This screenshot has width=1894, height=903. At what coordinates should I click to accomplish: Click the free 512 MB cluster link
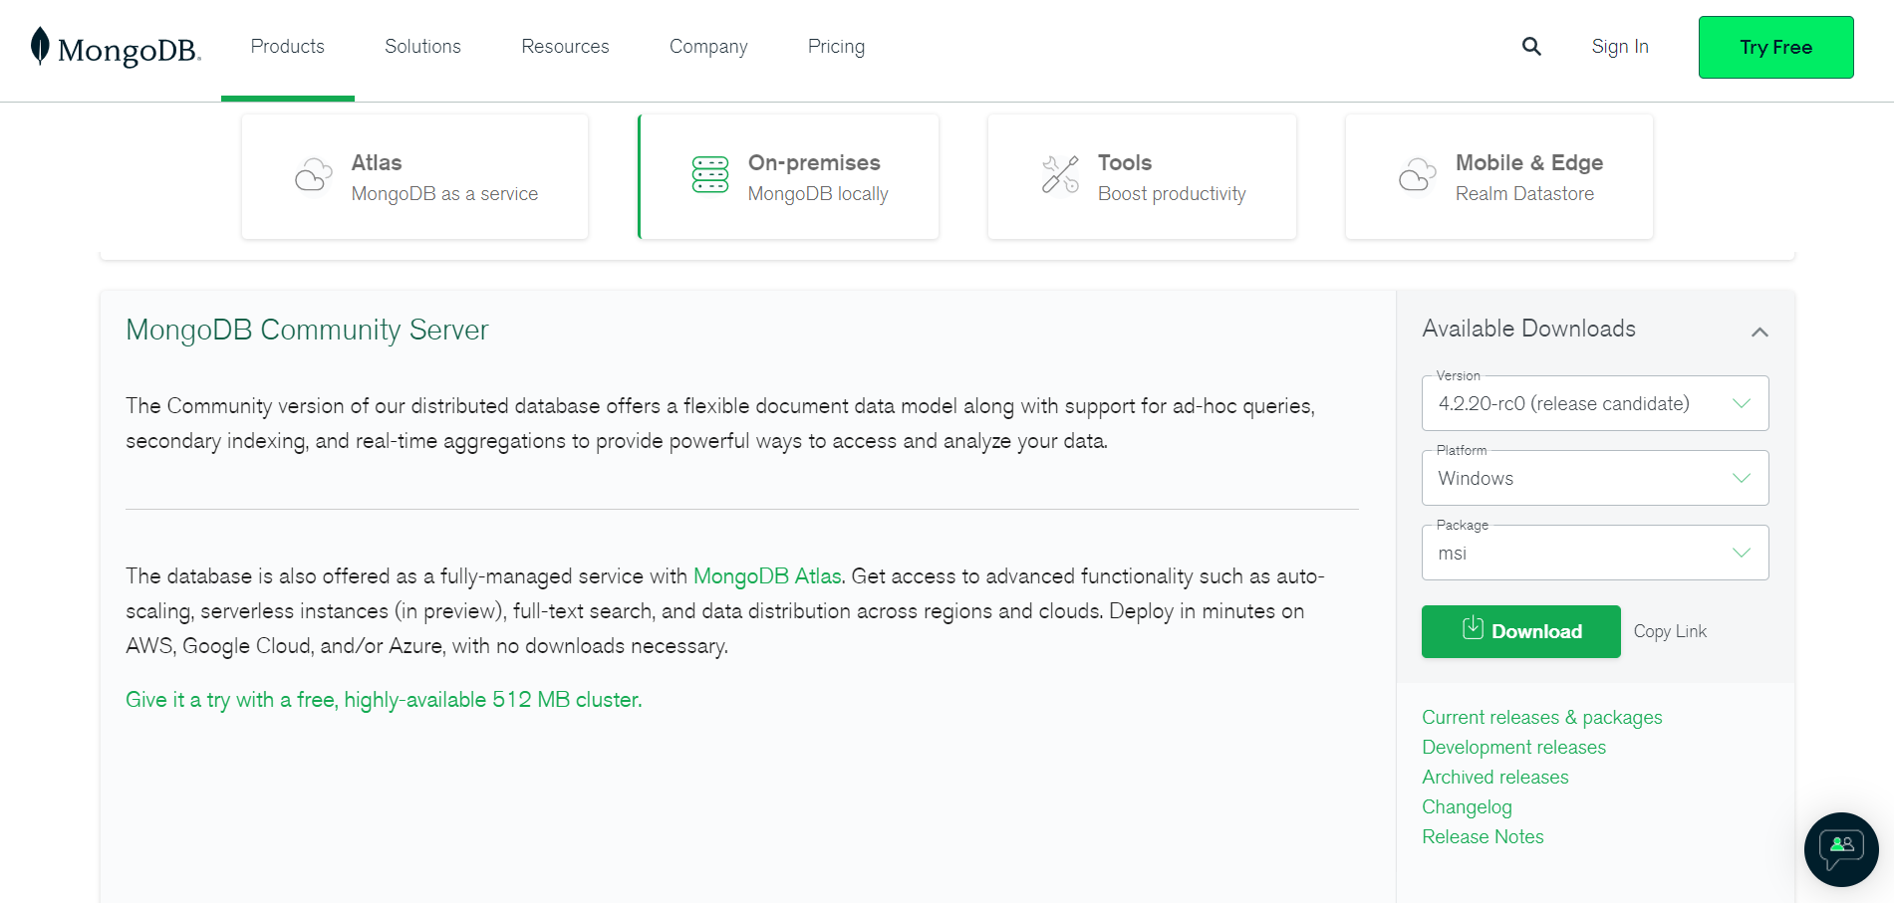click(384, 700)
